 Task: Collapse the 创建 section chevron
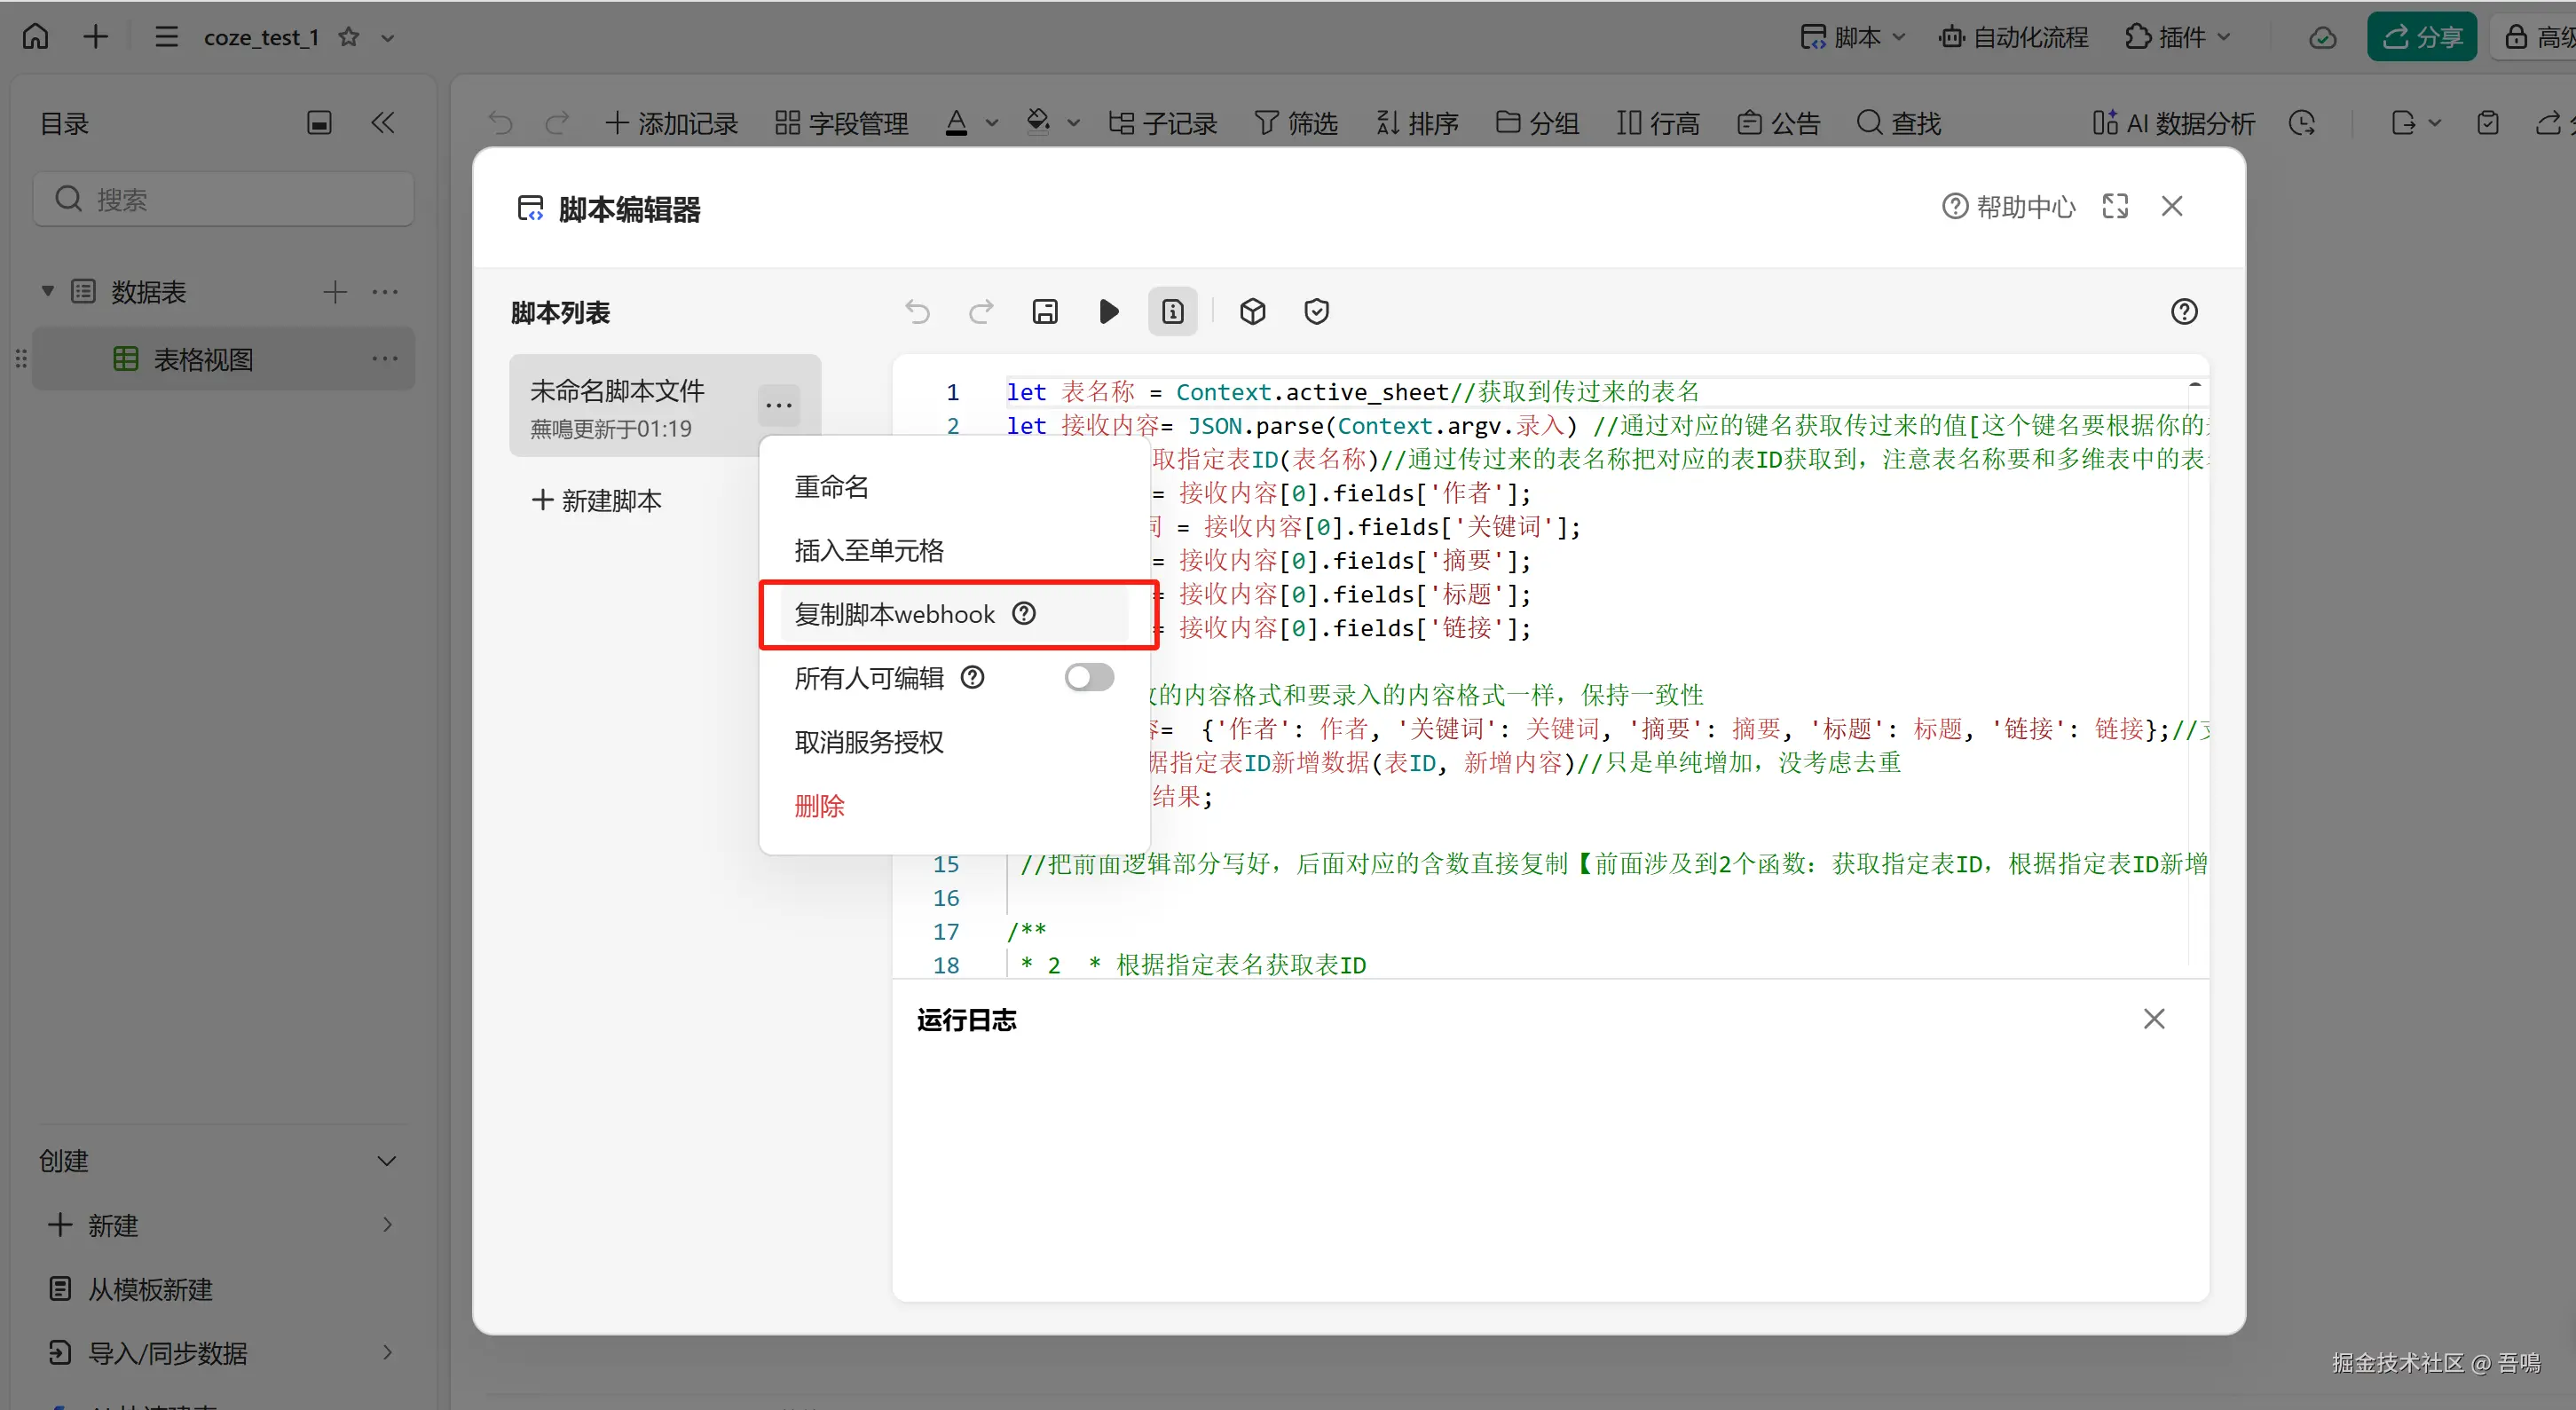click(x=387, y=1161)
